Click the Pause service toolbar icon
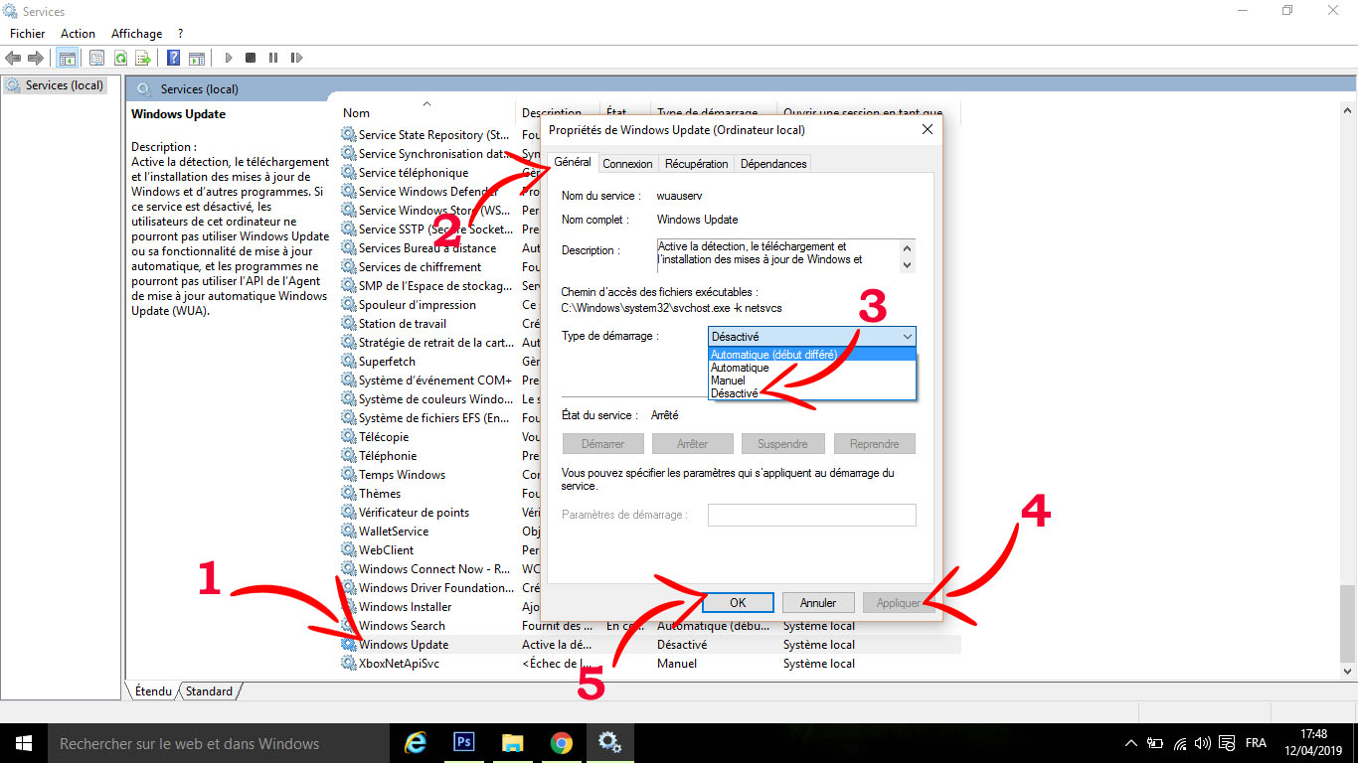The height and width of the screenshot is (763, 1358). pyautogui.click(x=272, y=58)
